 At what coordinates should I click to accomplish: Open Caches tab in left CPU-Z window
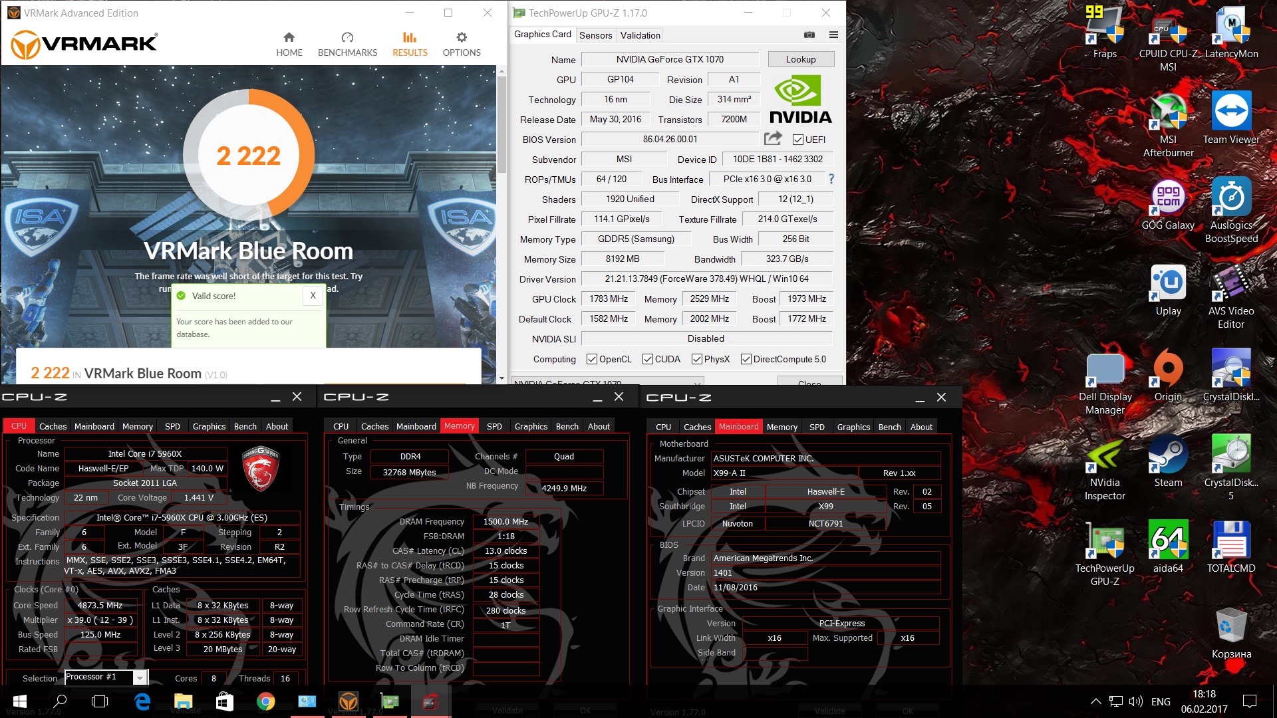[x=53, y=426]
